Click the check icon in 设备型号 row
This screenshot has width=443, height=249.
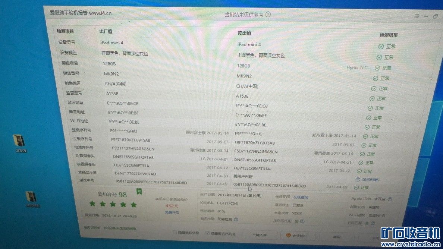[381, 46]
